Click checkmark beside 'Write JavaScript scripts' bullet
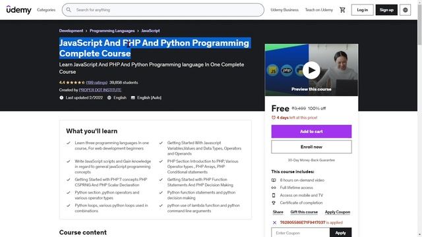Viewport: 422px width, 237px height. coord(69,161)
